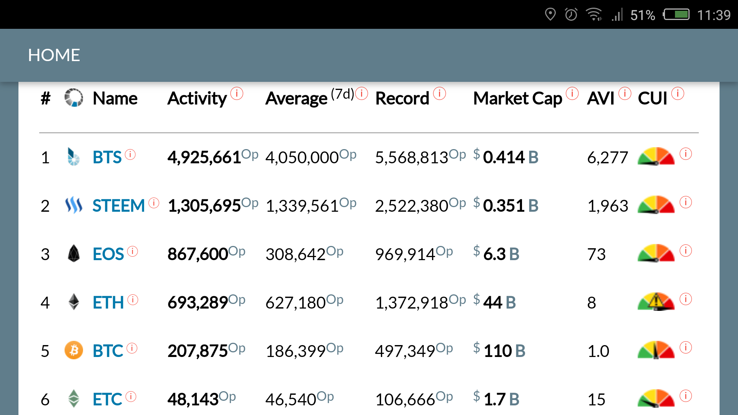
Task: Click the BTC bitcoin logo
Action: (x=73, y=350)
